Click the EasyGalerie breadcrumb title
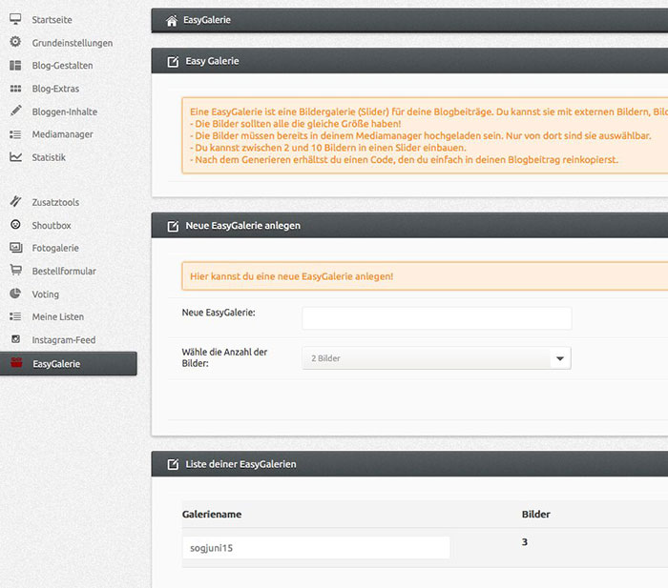Image resolution: width=668 pixels, height=588 pixels. (207, 20)
